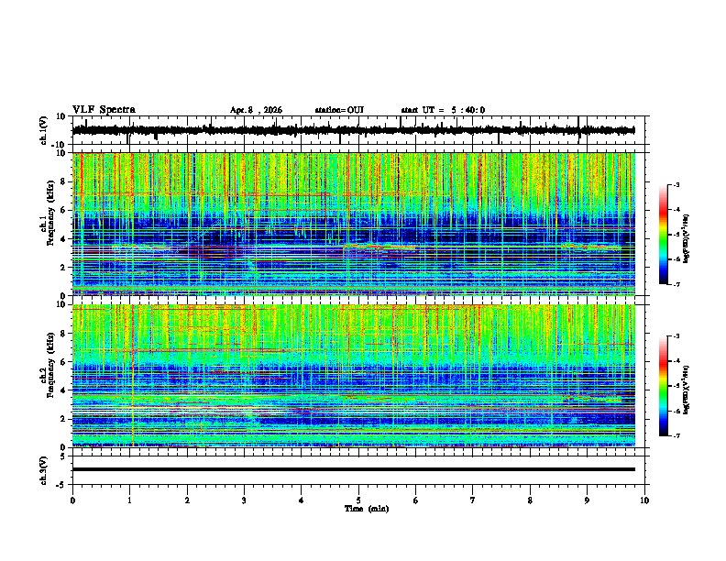The height and width of the screenshot is (561, 726).
Task: Click the ch.1 voltage waveform trace
Action: pyautogui.click(x=353, y=130)
